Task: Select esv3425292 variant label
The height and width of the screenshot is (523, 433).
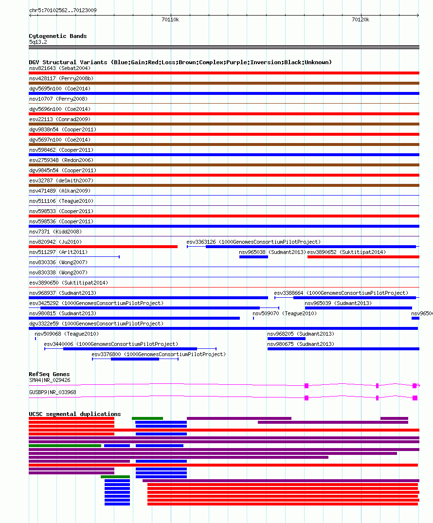Action: [96, 304]
